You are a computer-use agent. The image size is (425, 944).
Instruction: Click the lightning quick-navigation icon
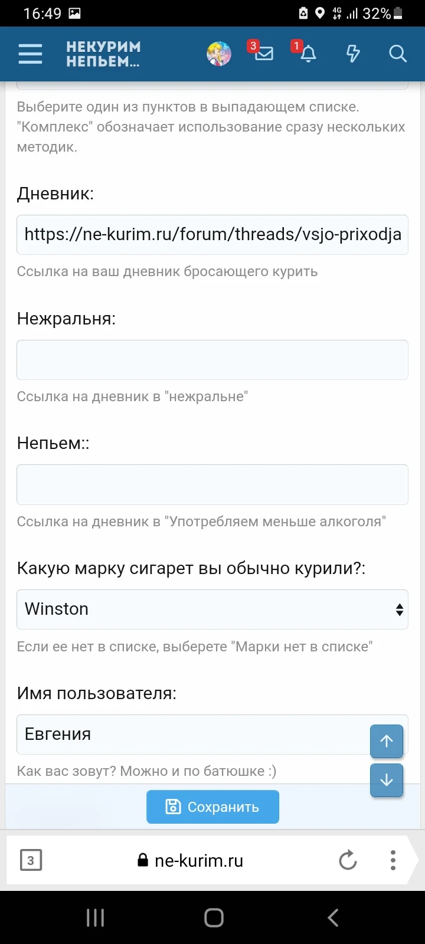tap(352, 54)
